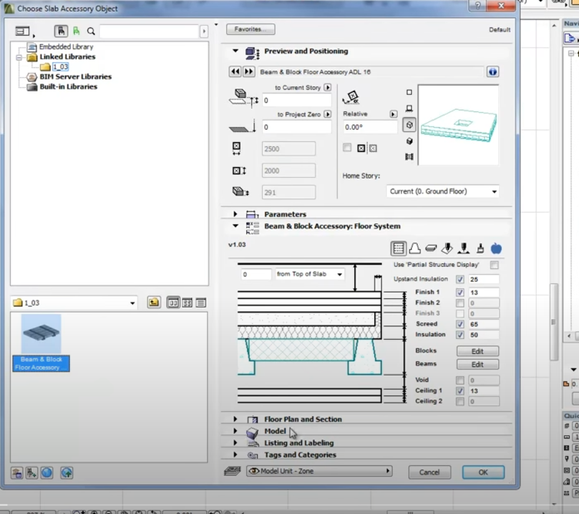Image resolution: width=579 pixels, height=514 pixels.
Task: Click the Relative angle field
Action: pos(370,127)
